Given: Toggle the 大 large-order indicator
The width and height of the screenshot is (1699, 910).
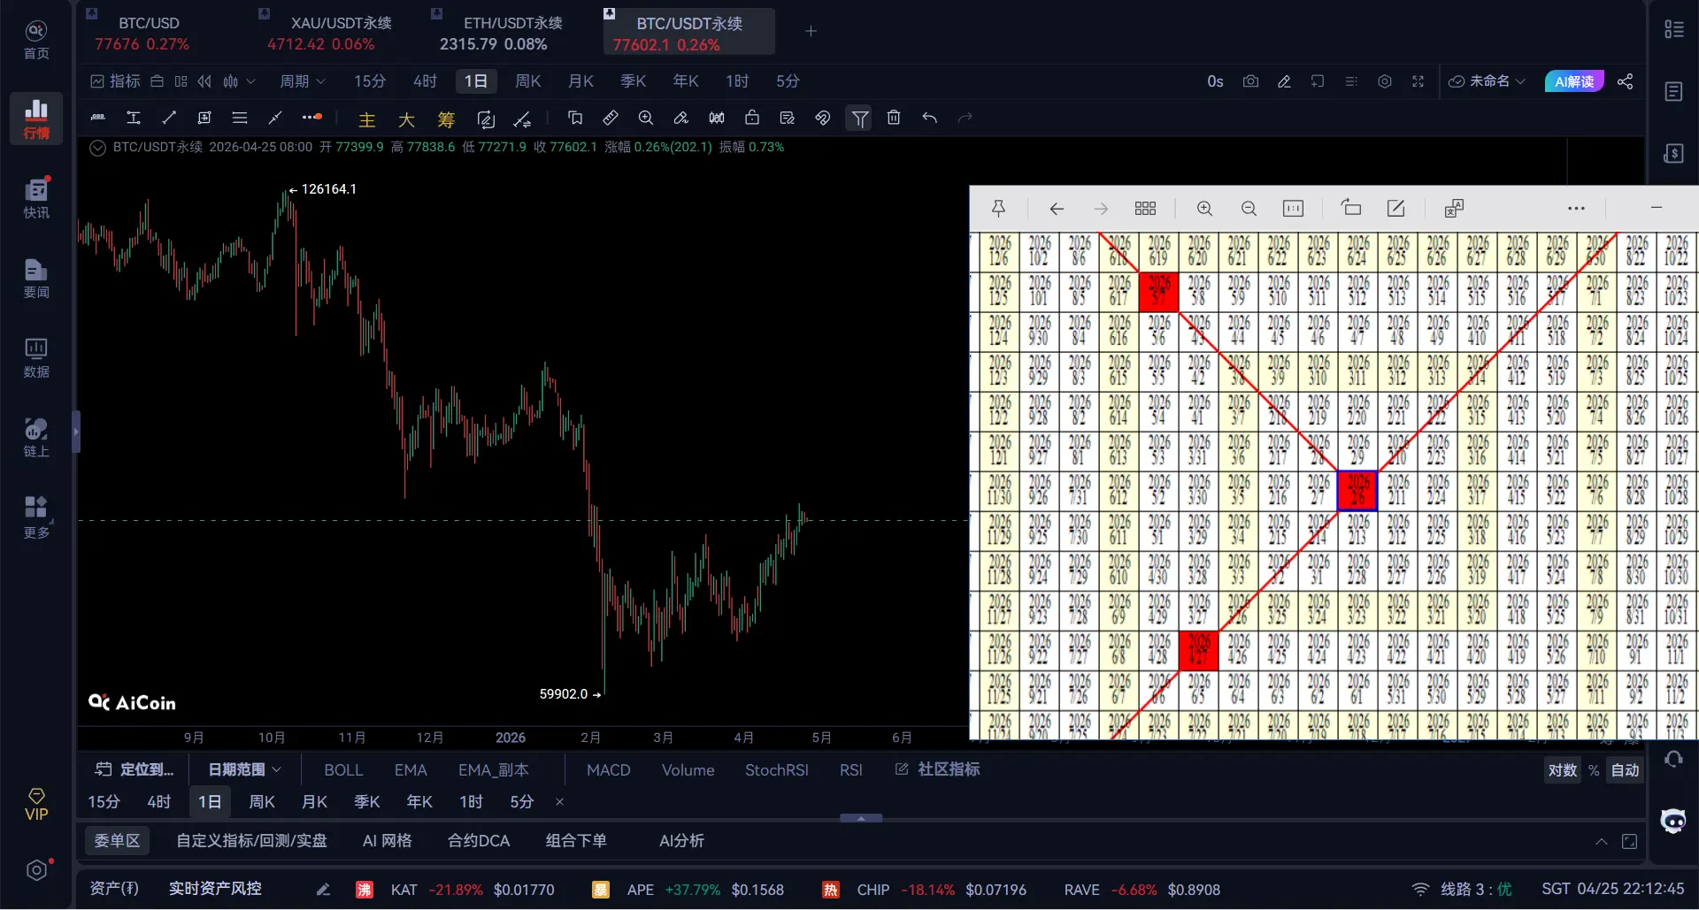Looking at the screenshot, I should coord(406,119).
